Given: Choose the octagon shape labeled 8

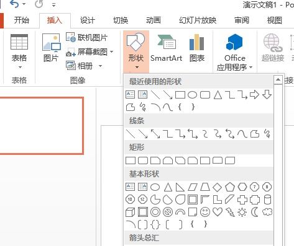Looking at the screenshot, I should (267, 187).
